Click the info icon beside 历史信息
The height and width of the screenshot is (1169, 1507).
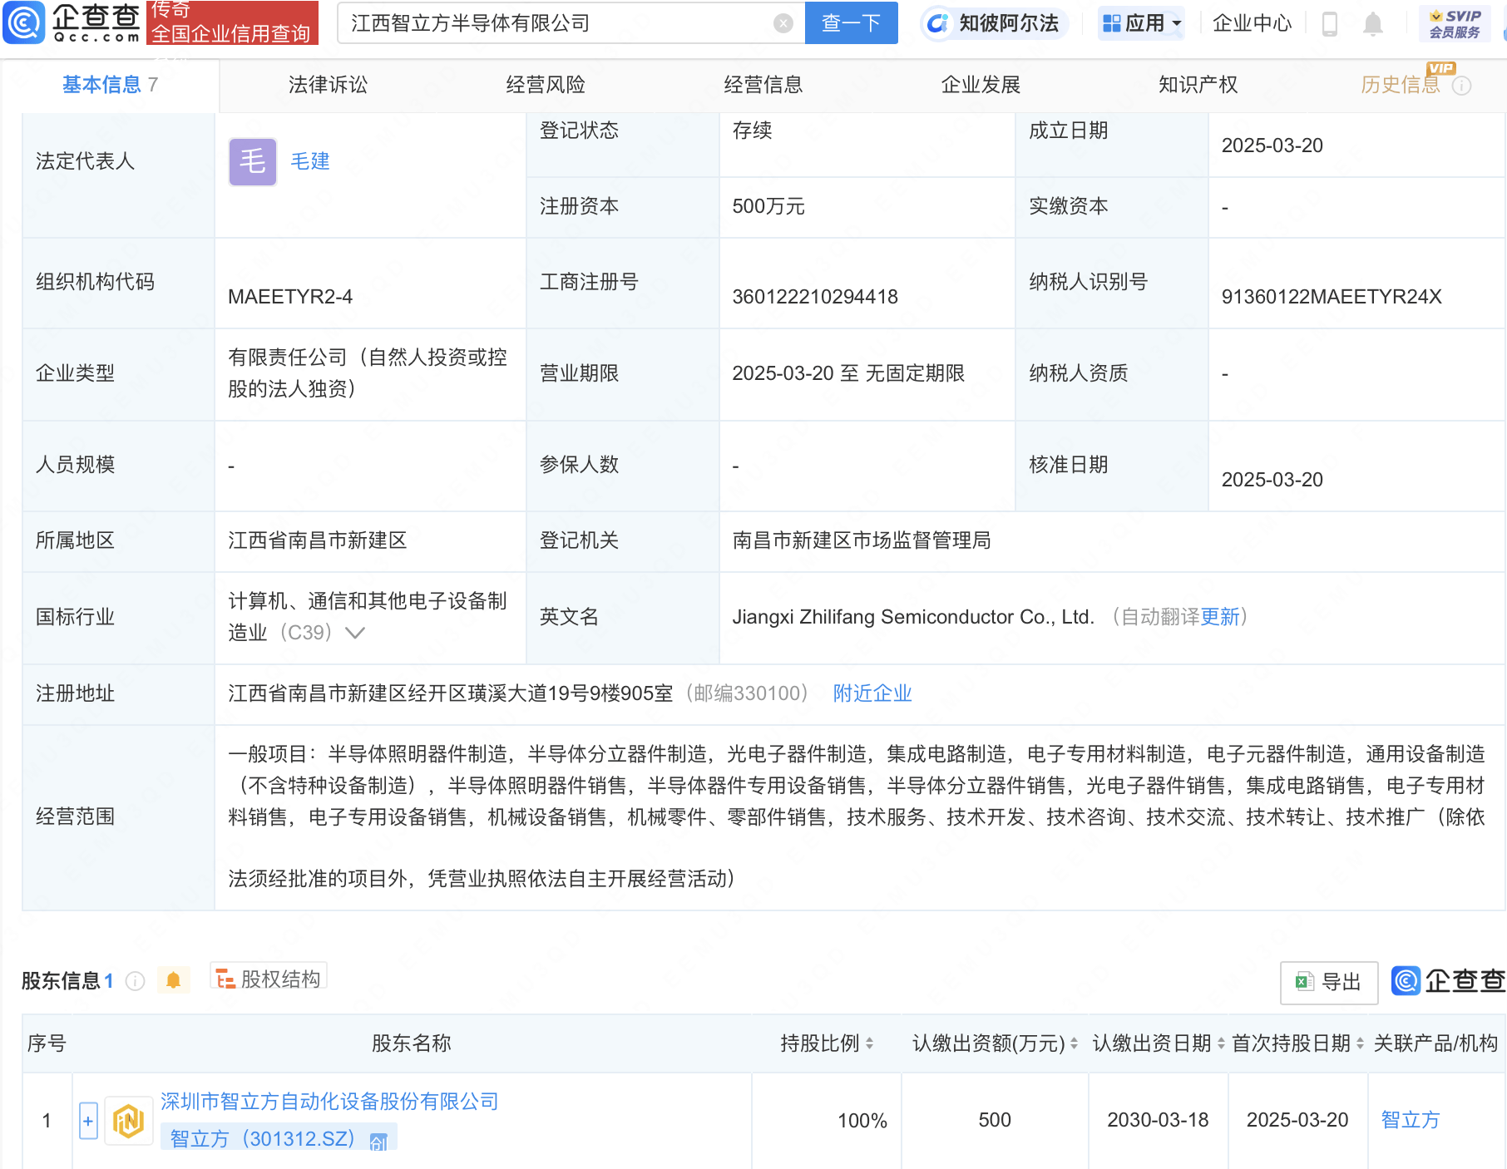pyautogui.click(x=1461, y=86)
